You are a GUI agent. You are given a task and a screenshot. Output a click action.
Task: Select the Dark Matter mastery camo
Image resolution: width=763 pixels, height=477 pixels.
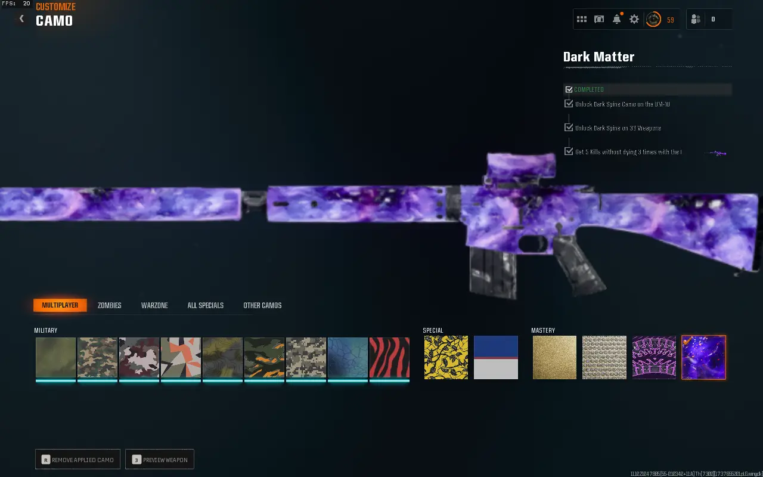(x=704, y=357)
